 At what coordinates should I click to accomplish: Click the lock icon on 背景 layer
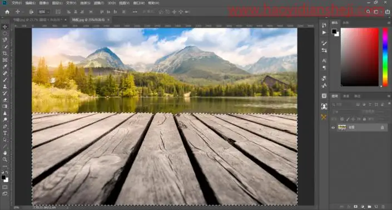pyautogui.click(x=382, y=128)
